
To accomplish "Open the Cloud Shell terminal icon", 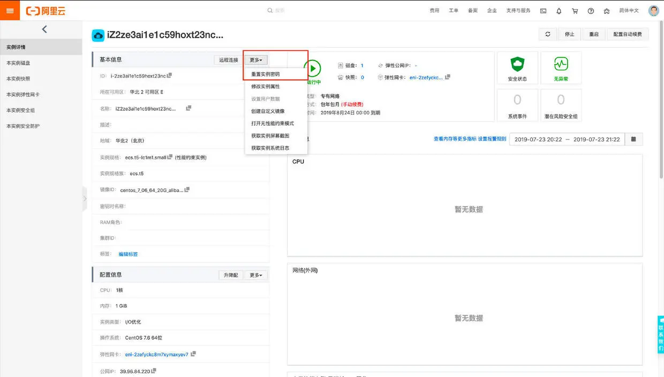I will (543, 11).
